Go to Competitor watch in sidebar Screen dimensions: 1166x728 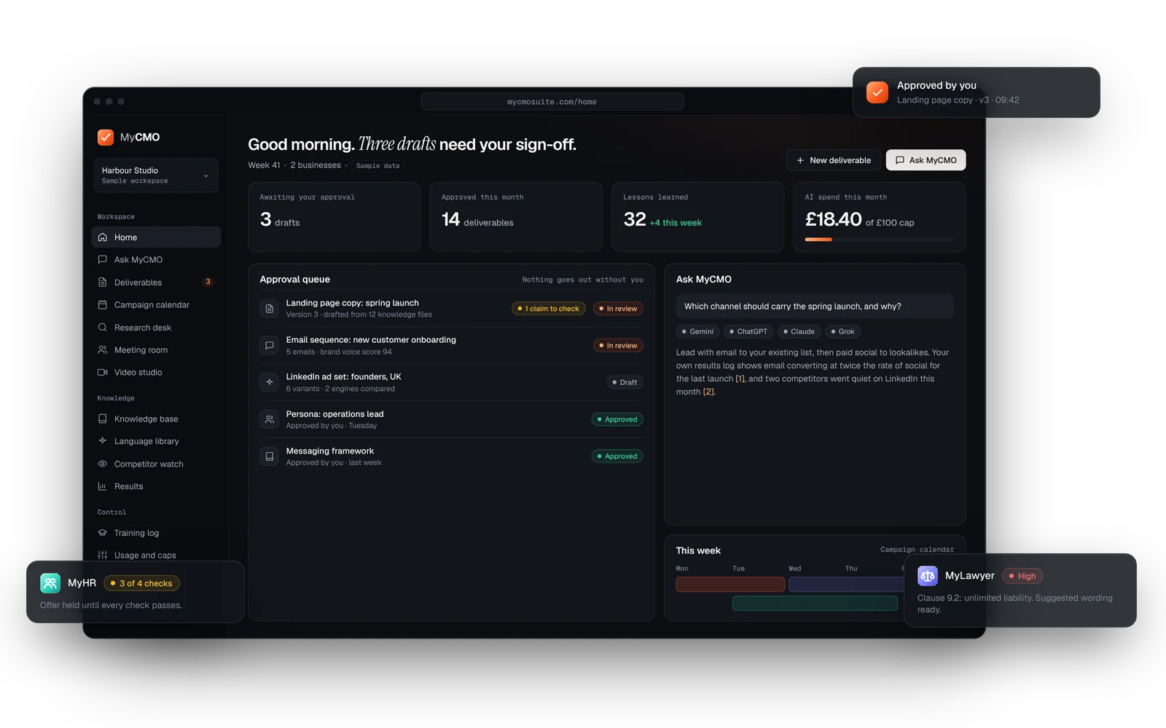(156, 464)
